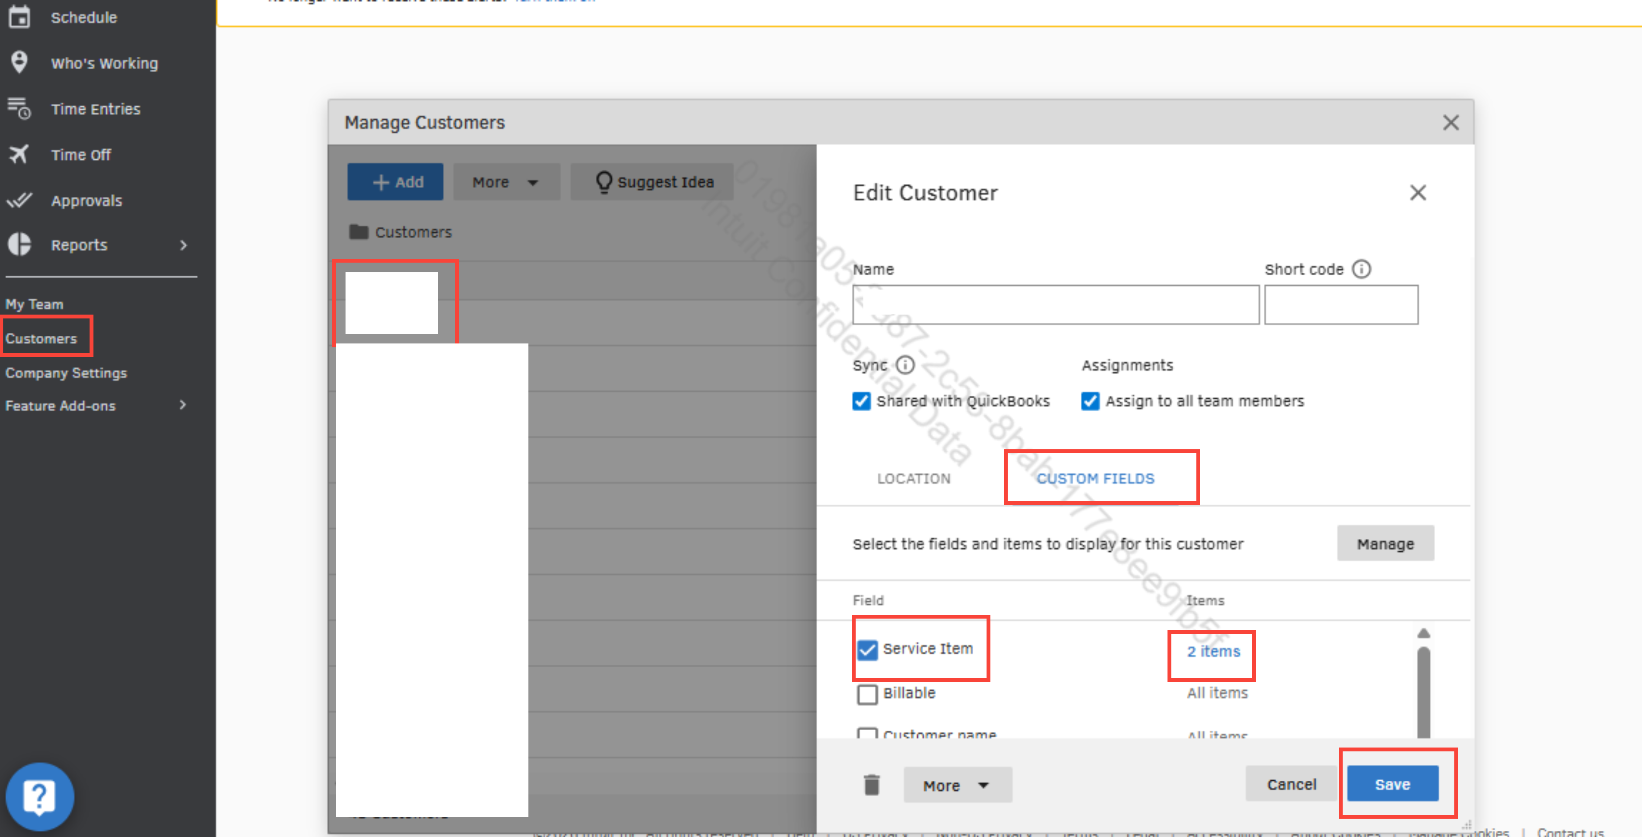Switch to the LOCATION tab

pyautogui.click(x=913, y=478)
